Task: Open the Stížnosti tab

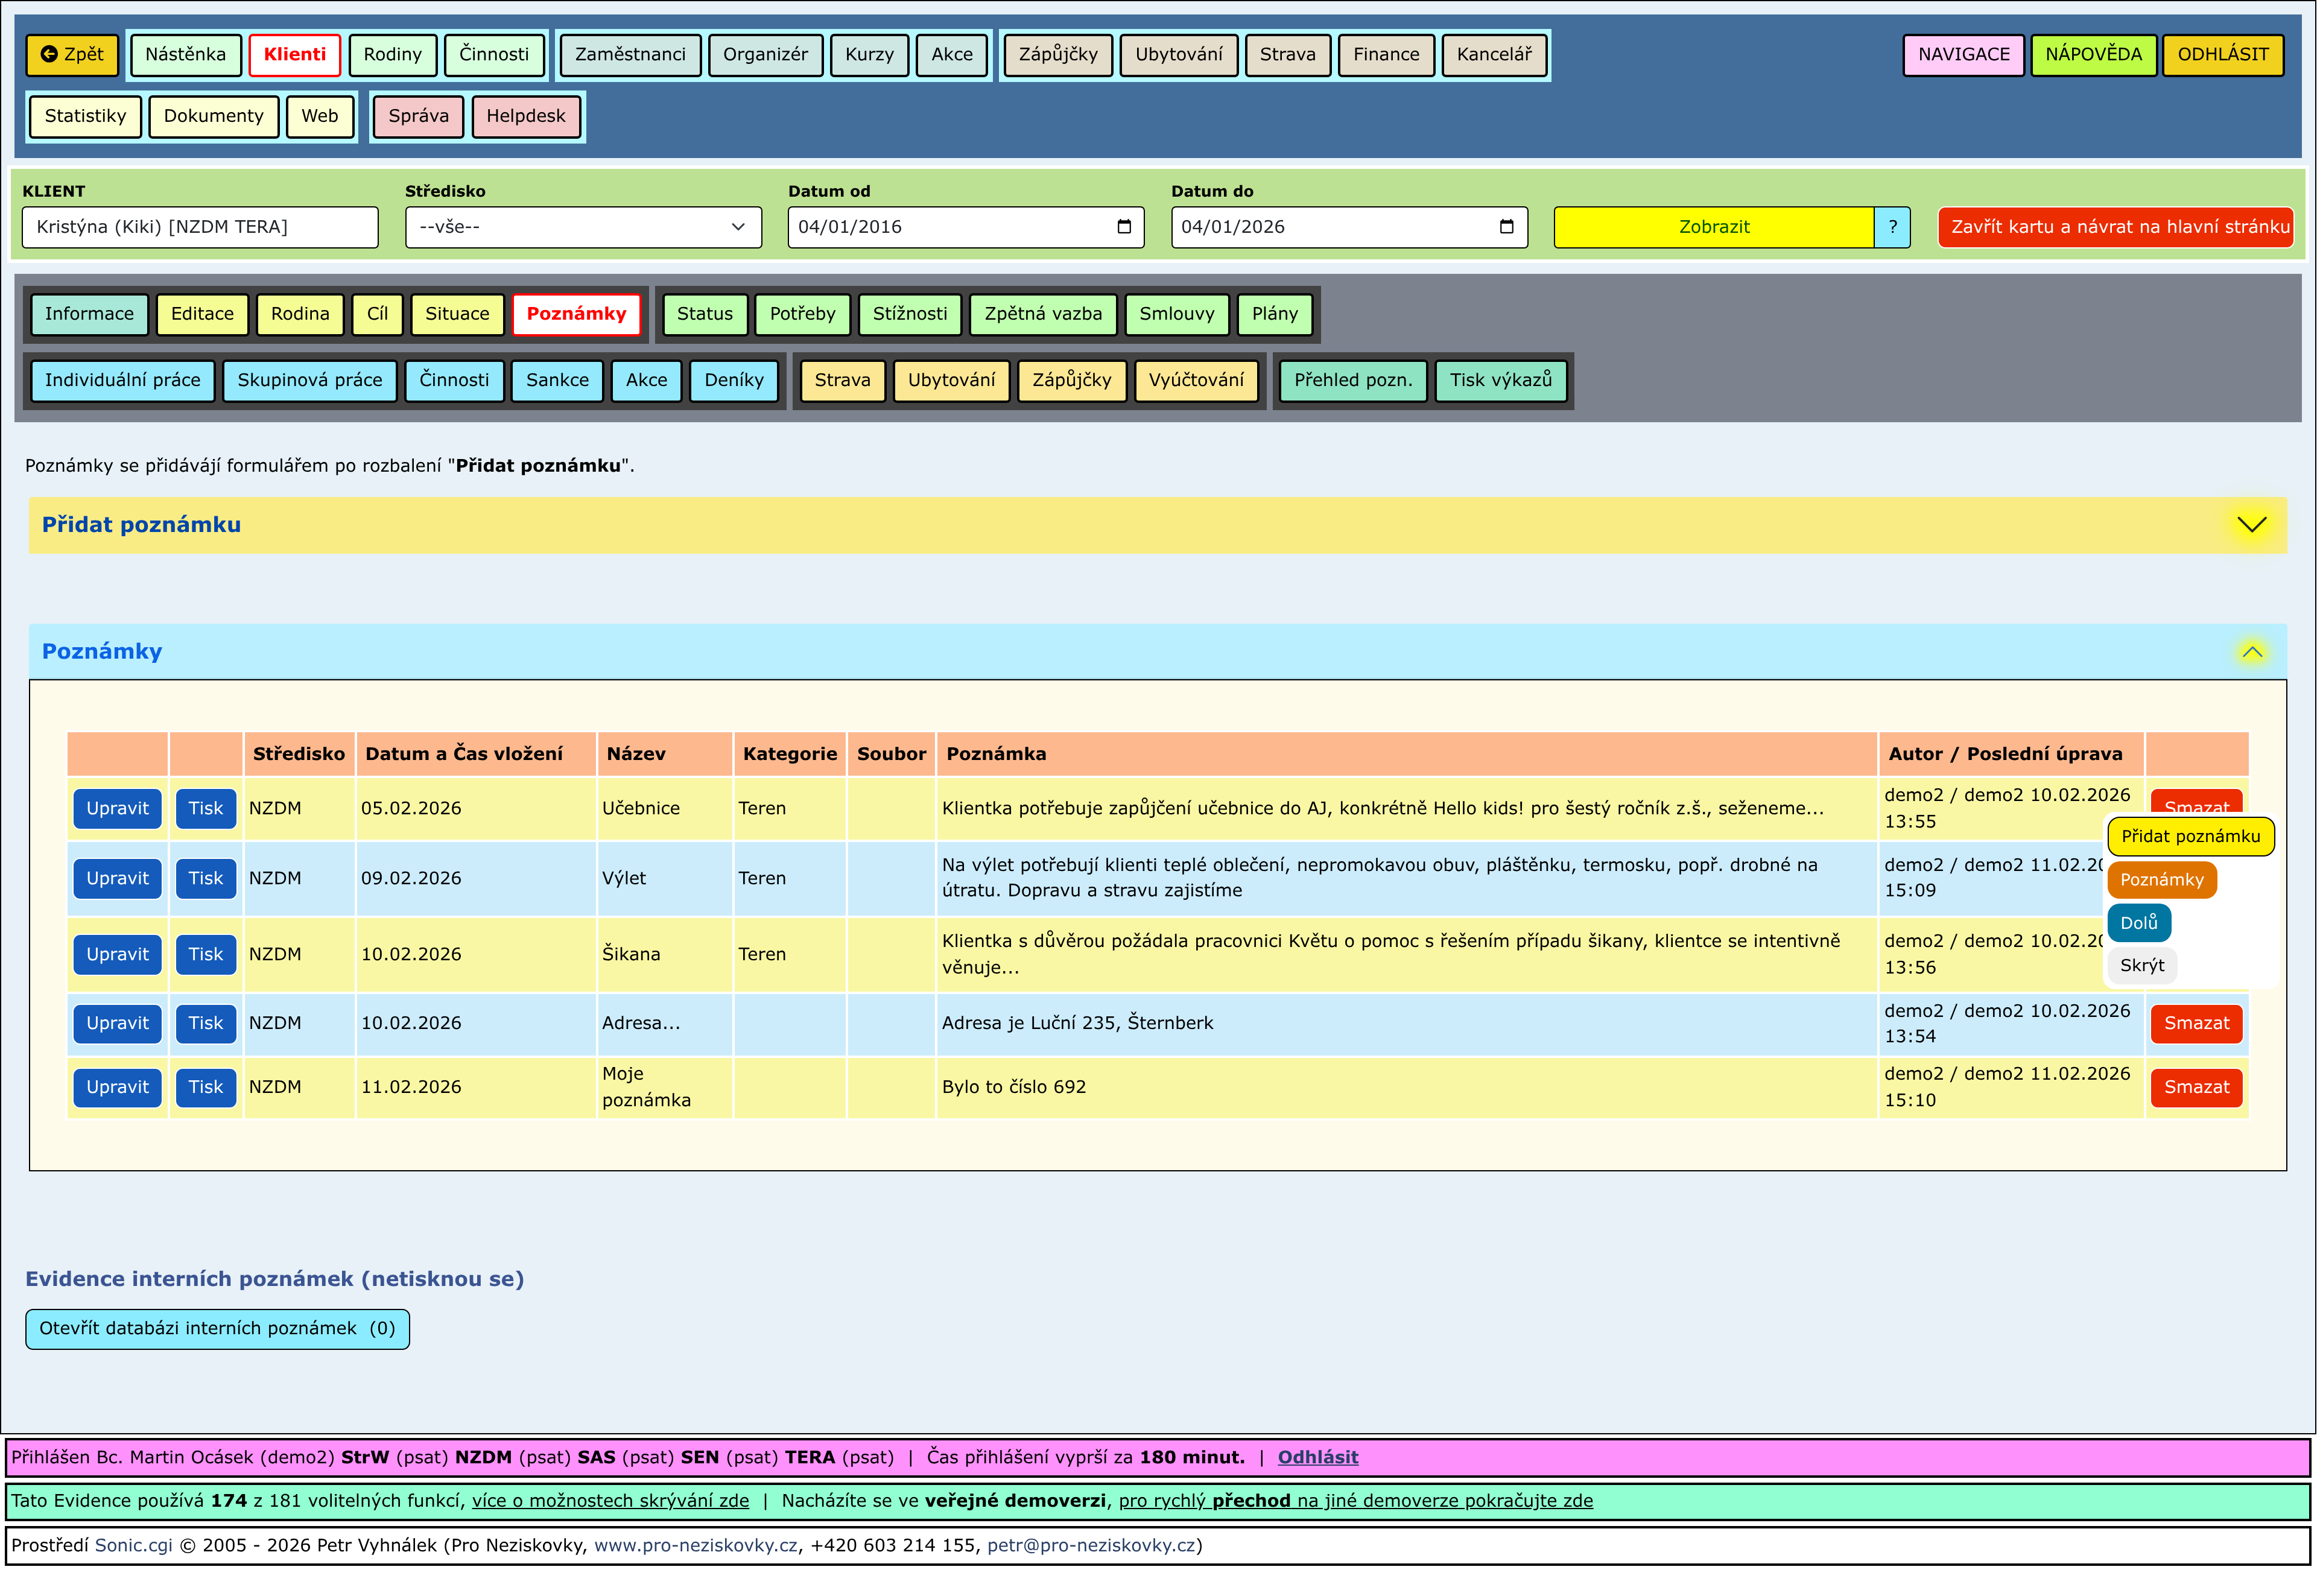Action: (x=910, y=314)
